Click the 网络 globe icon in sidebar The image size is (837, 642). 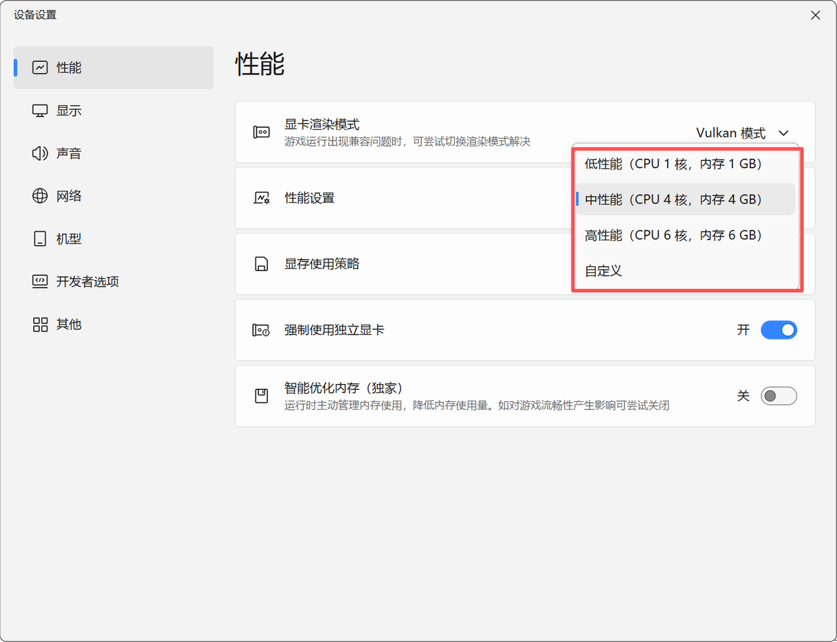pos(40,196)
